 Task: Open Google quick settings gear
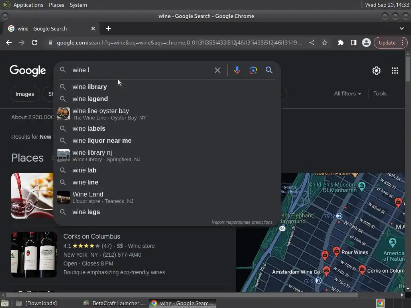(x=376, y=71)
